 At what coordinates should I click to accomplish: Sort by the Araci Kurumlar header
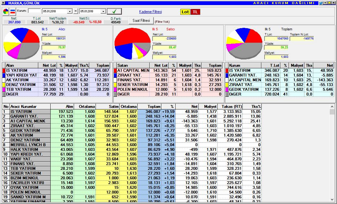click(30, 107)
